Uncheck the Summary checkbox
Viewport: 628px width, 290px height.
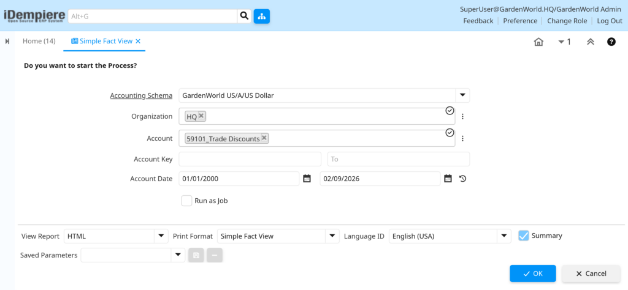(524, 236)
